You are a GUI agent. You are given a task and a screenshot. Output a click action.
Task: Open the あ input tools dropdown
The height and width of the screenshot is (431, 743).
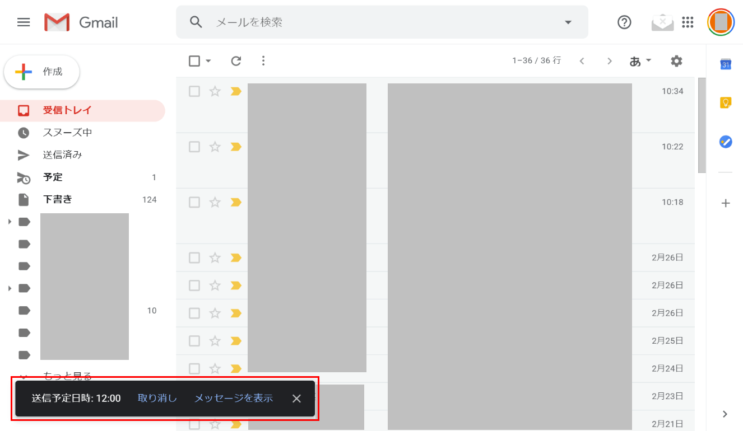click(x=640, y=61)
